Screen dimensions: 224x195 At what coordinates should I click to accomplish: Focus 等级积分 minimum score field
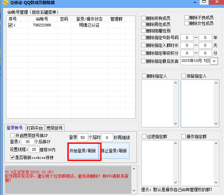187,53
